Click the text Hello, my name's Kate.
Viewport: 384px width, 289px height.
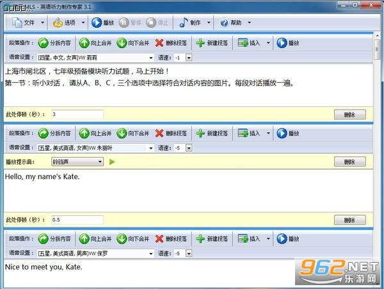(x=42, y=177)
